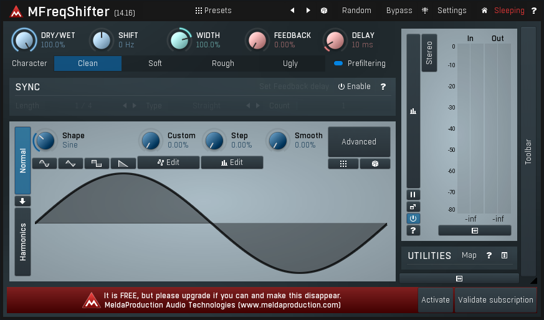544x320 pixels.
Task: Select the square wave shape preset icon
Action: click(97, 163)
